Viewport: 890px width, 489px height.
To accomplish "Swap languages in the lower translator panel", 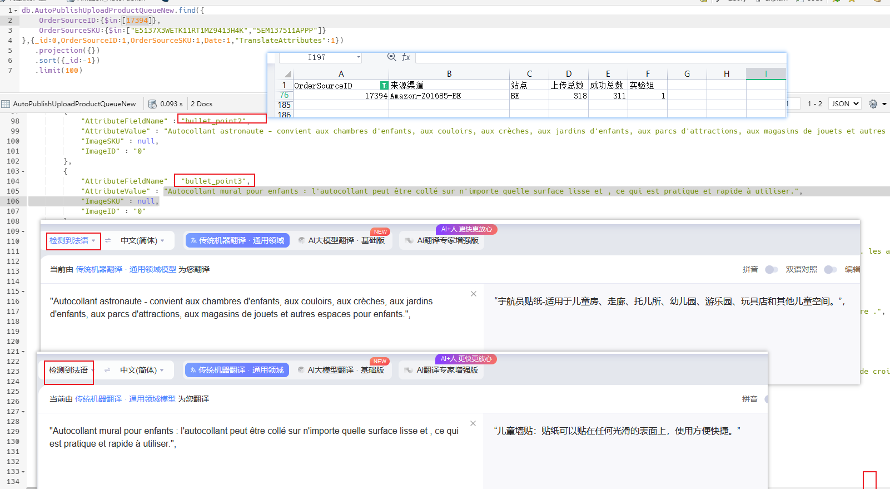I will (107, 370).
